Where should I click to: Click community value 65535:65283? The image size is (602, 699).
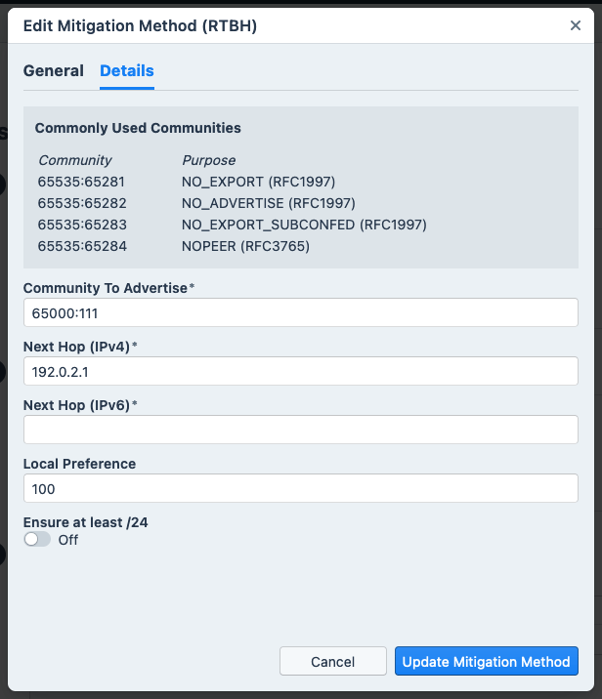(x=81, y=225)
